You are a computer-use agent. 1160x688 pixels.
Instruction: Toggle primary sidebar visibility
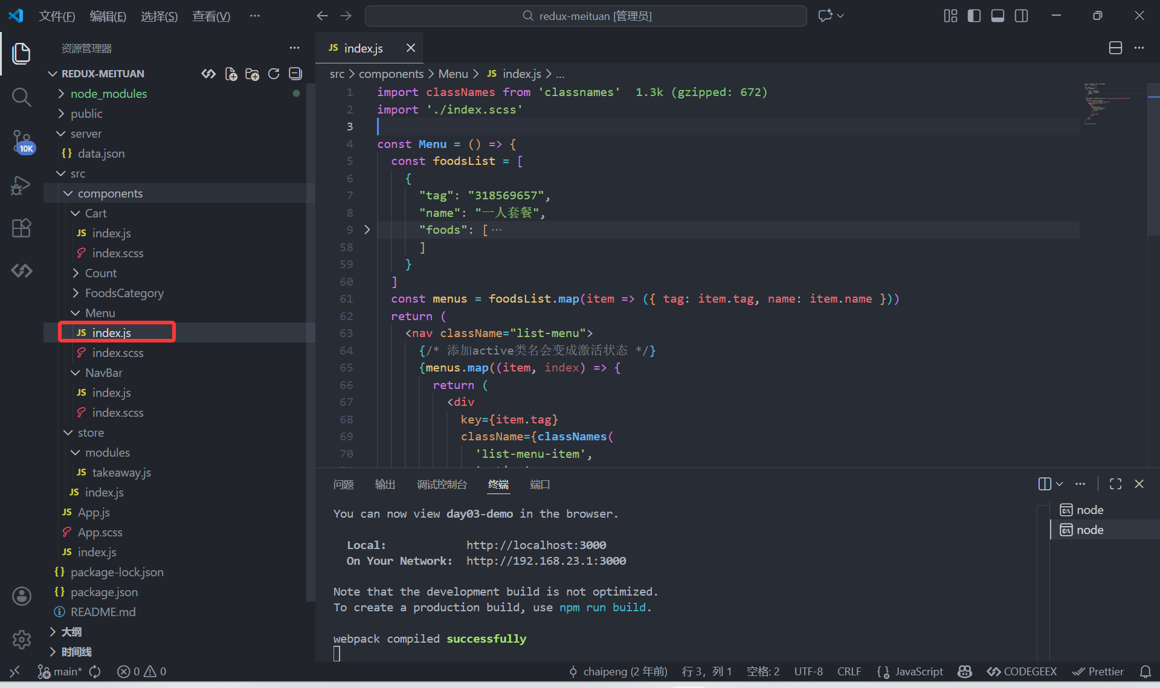coord(974,16)
